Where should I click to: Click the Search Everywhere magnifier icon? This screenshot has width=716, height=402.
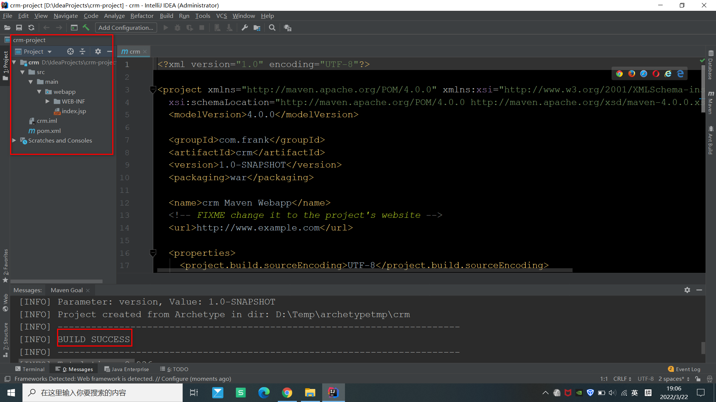click(x=272, y=28)
